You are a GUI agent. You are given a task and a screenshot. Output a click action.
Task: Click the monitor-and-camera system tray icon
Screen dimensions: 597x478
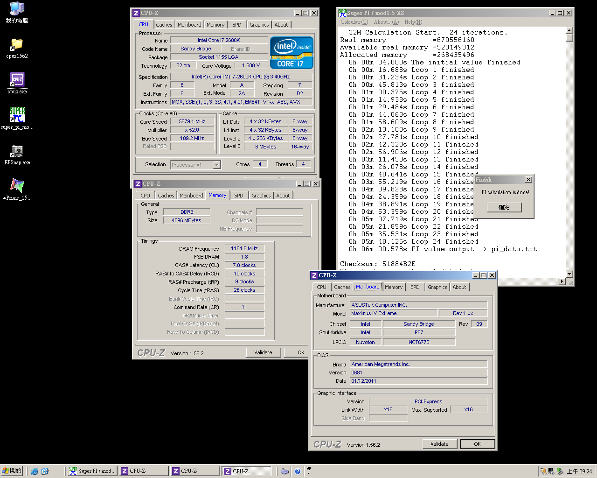(551, 471)
